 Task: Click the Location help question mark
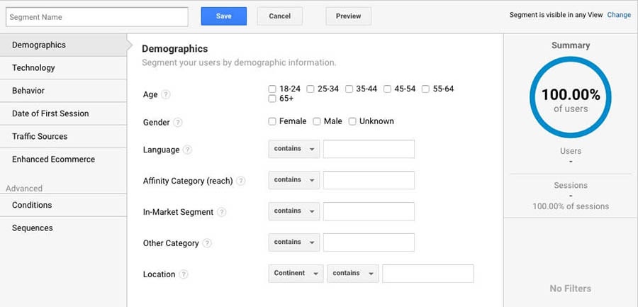tap(184, 274)
